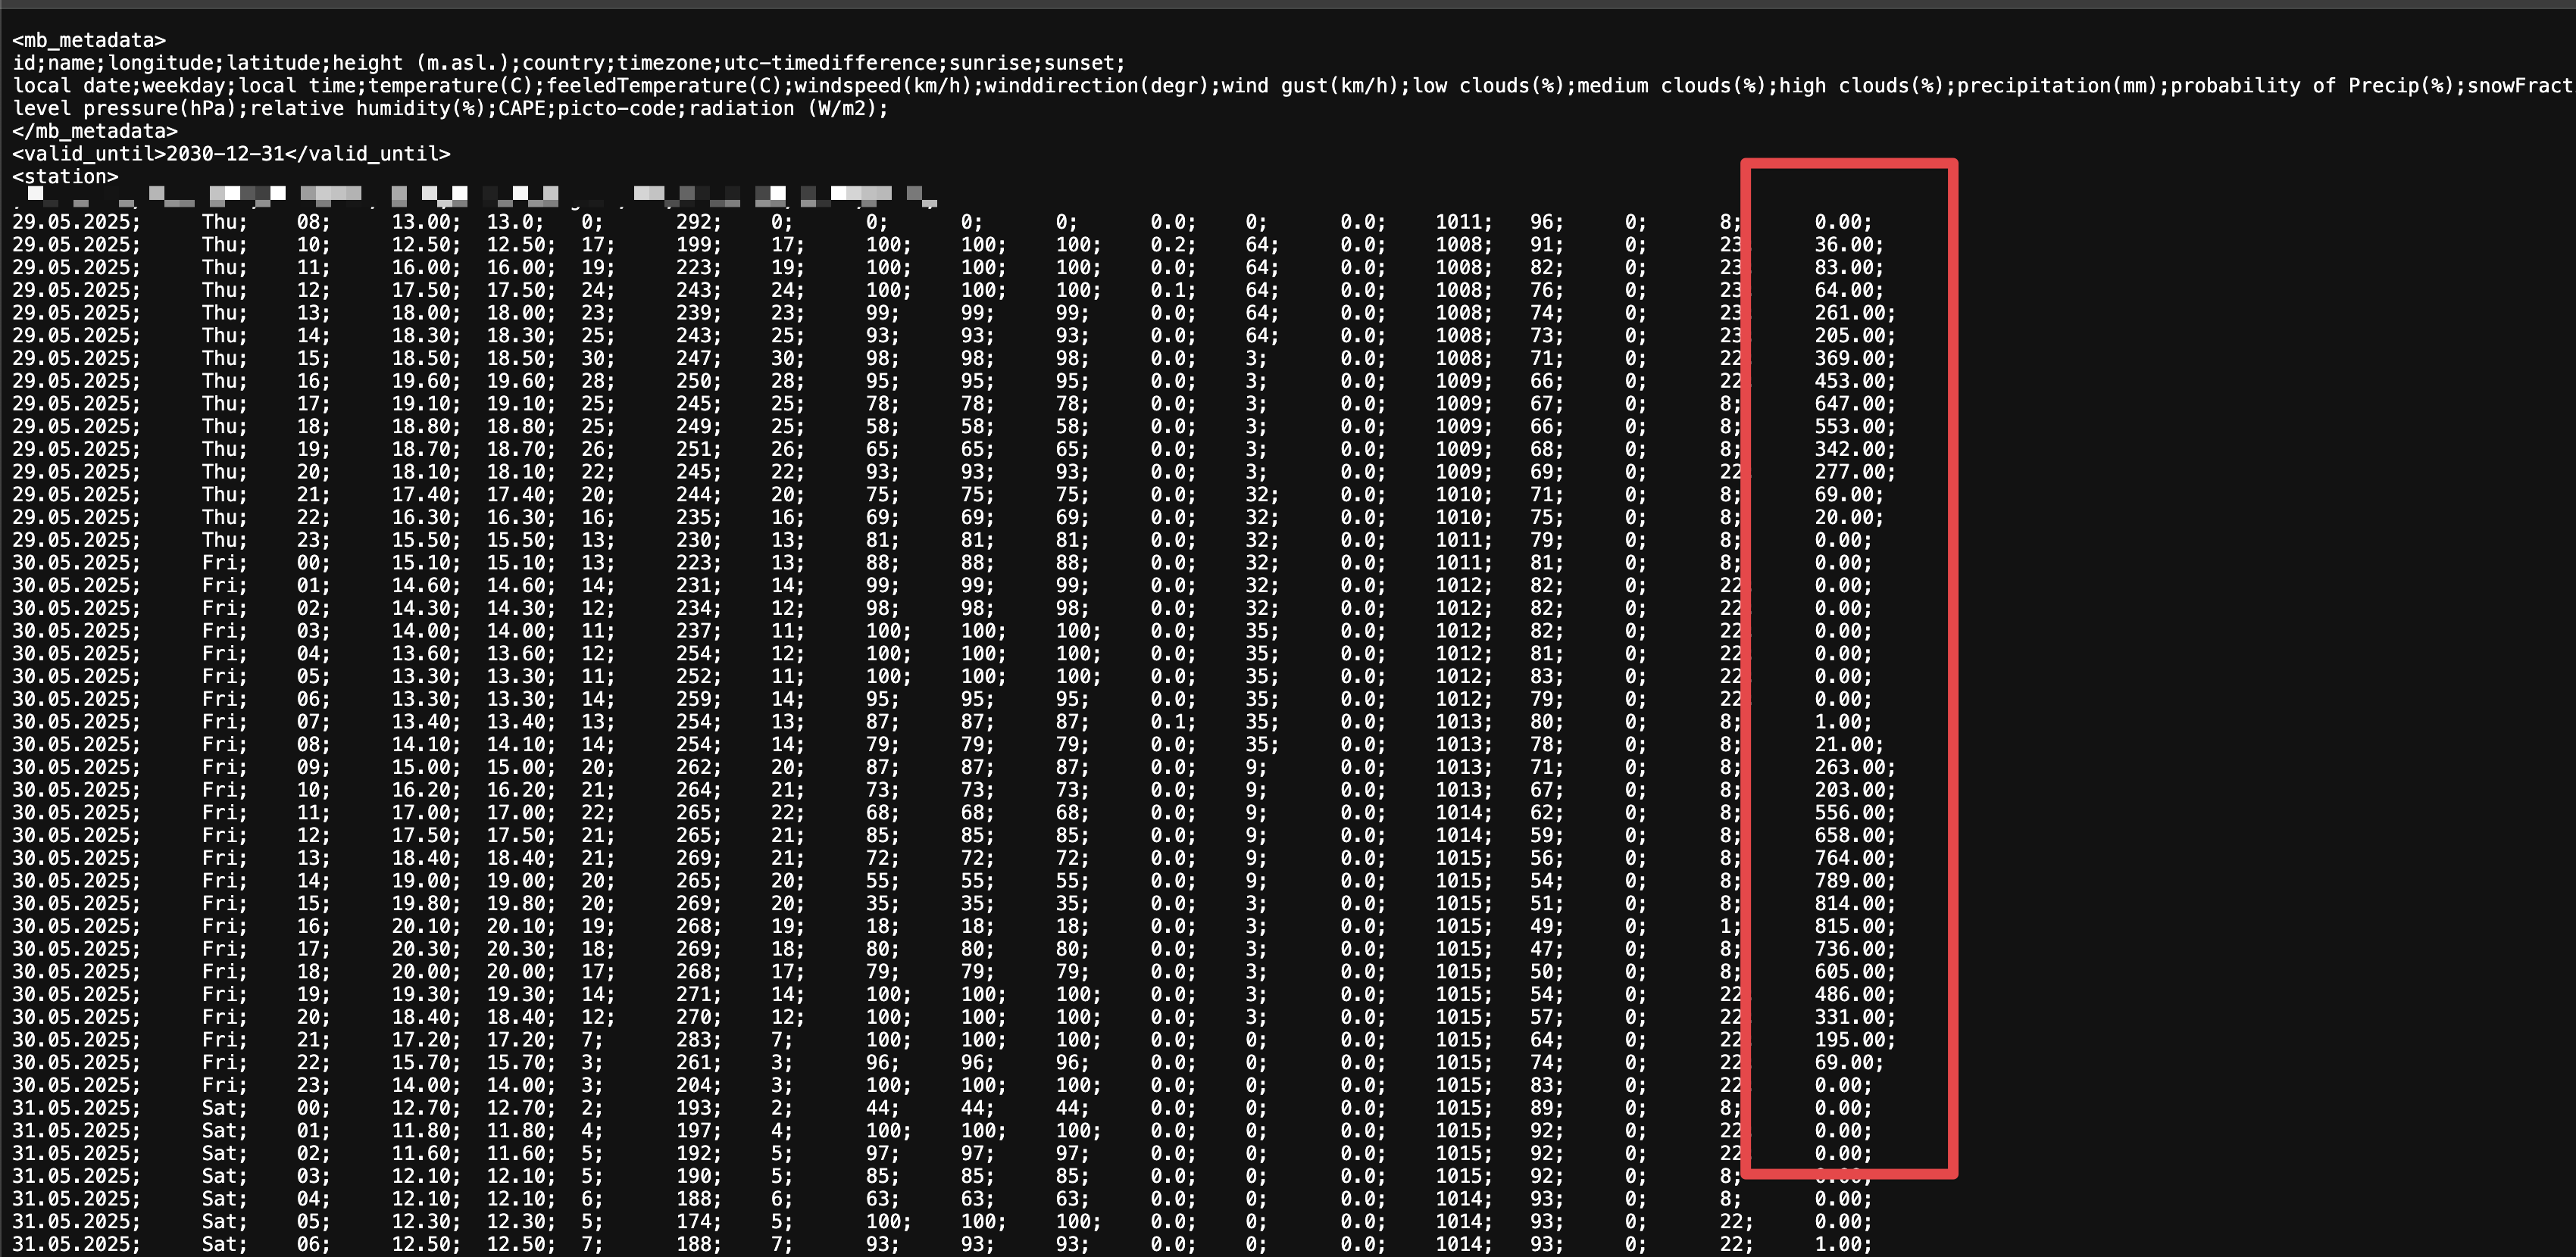
Task: Click winddirection(degr) header text
Action: click(1096, 86)
